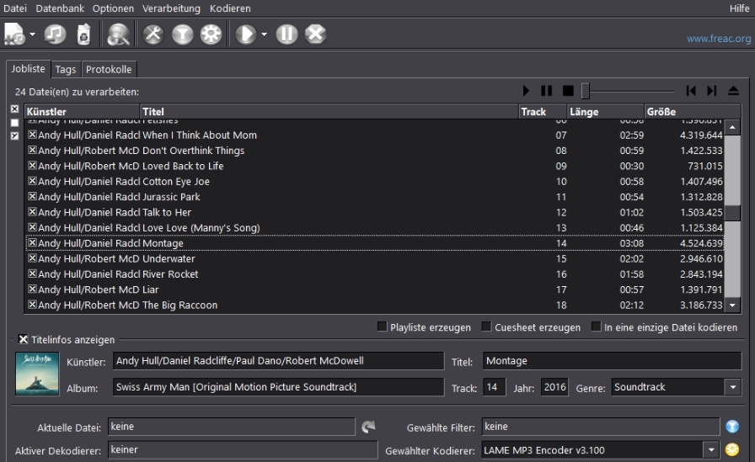Viewport: 755px width, 462px height.
Task: Enable the Playliste erzeugen checkbox
Action: [x=382, y=327]
